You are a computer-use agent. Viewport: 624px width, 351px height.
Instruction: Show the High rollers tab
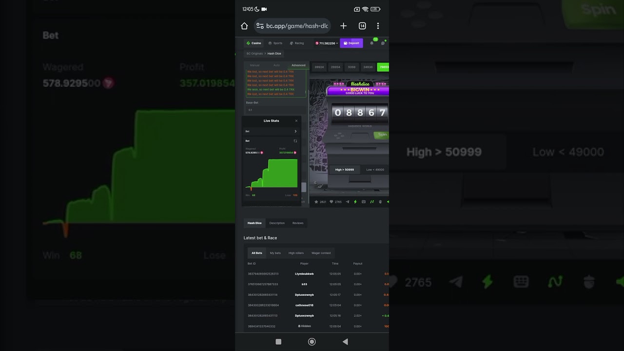[296, 253]
